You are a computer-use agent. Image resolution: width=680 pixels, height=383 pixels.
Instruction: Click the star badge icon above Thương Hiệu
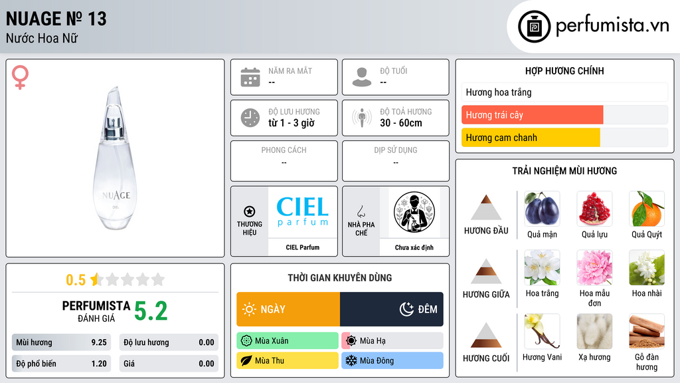[250, 211]
